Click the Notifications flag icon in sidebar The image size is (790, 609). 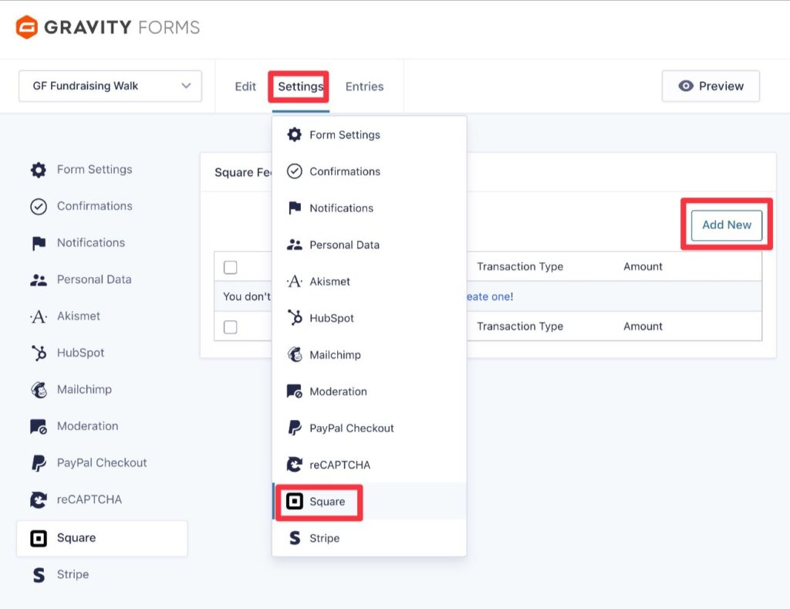(39, 243)
